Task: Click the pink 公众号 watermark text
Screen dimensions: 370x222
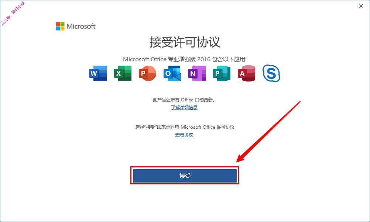Action: [x=12, y=13]
